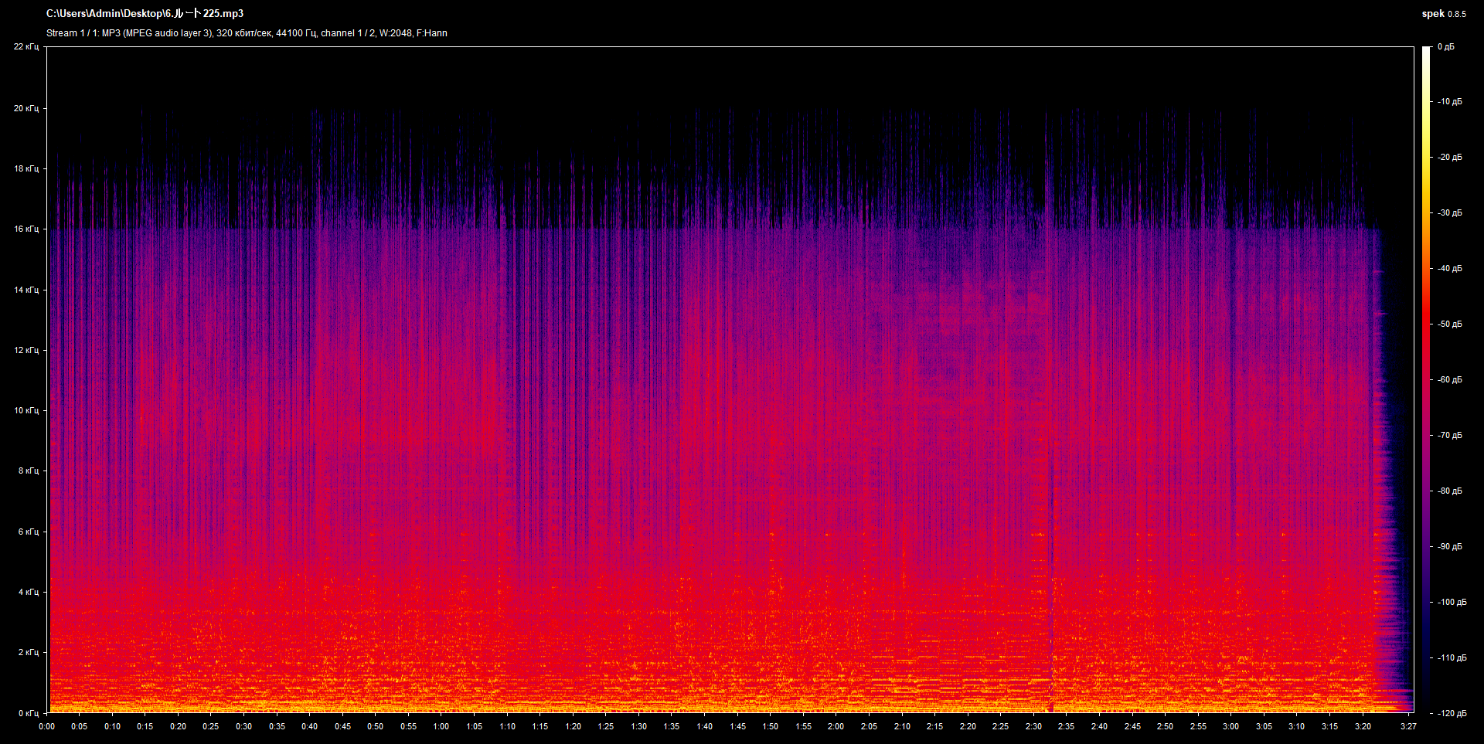Click the 3:00 time axis marker

1230,726
